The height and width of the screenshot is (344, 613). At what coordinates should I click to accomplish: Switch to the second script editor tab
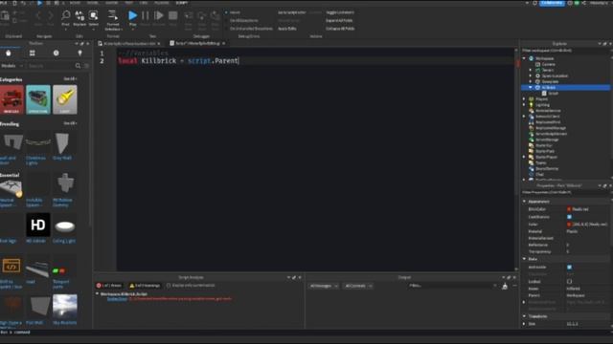[197, 43]
